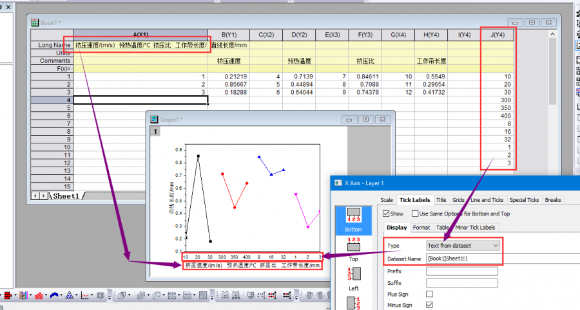Select column header A(X1) in Book1
This screenshot has width=580, height=310.
(x=140, y=35)
